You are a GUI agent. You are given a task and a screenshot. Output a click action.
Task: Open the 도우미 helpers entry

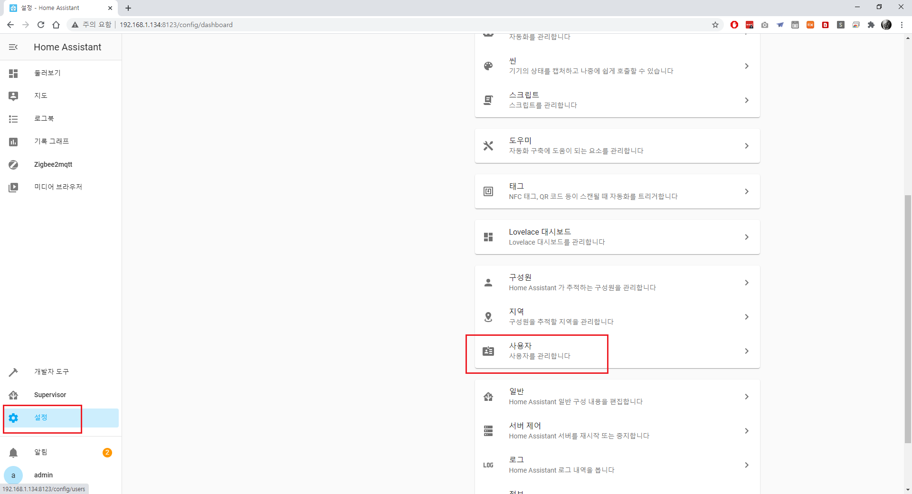tap(617, 146)
